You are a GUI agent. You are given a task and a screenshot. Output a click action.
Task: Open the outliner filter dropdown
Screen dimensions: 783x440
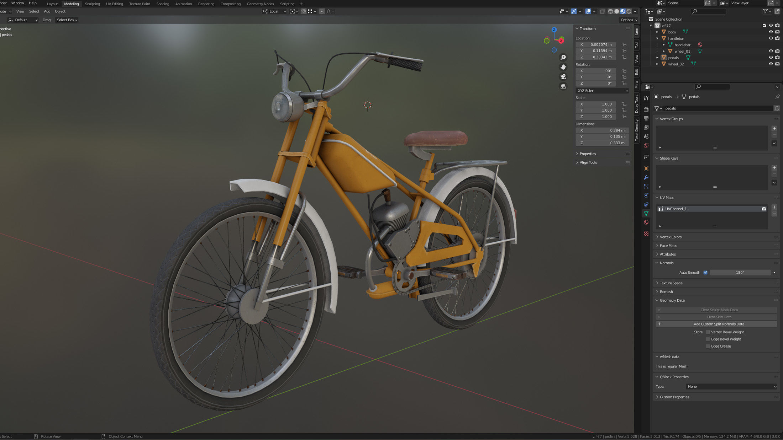[x=767, y=11]
